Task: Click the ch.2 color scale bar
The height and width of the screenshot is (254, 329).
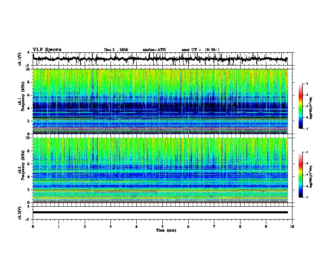Action: [300, 175]
